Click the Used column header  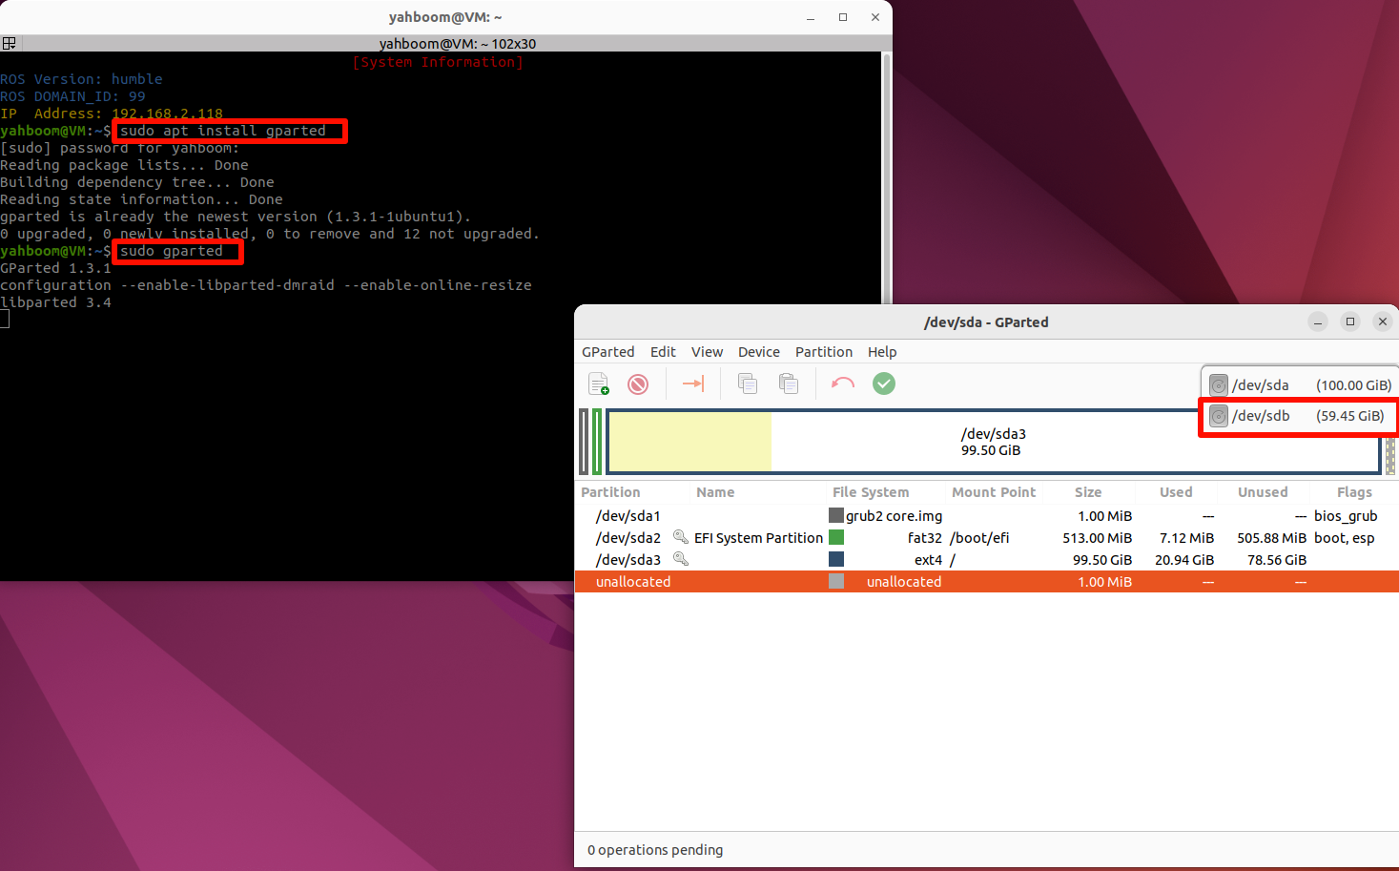1176,492
